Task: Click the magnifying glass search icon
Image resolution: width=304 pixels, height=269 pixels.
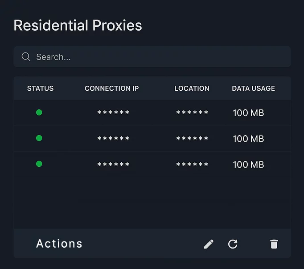Action: pos(26,57)
